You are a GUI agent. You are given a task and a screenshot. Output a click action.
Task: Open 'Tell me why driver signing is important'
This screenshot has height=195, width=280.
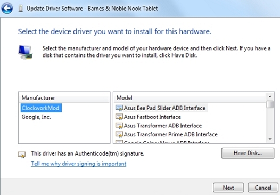pos(79,164)
